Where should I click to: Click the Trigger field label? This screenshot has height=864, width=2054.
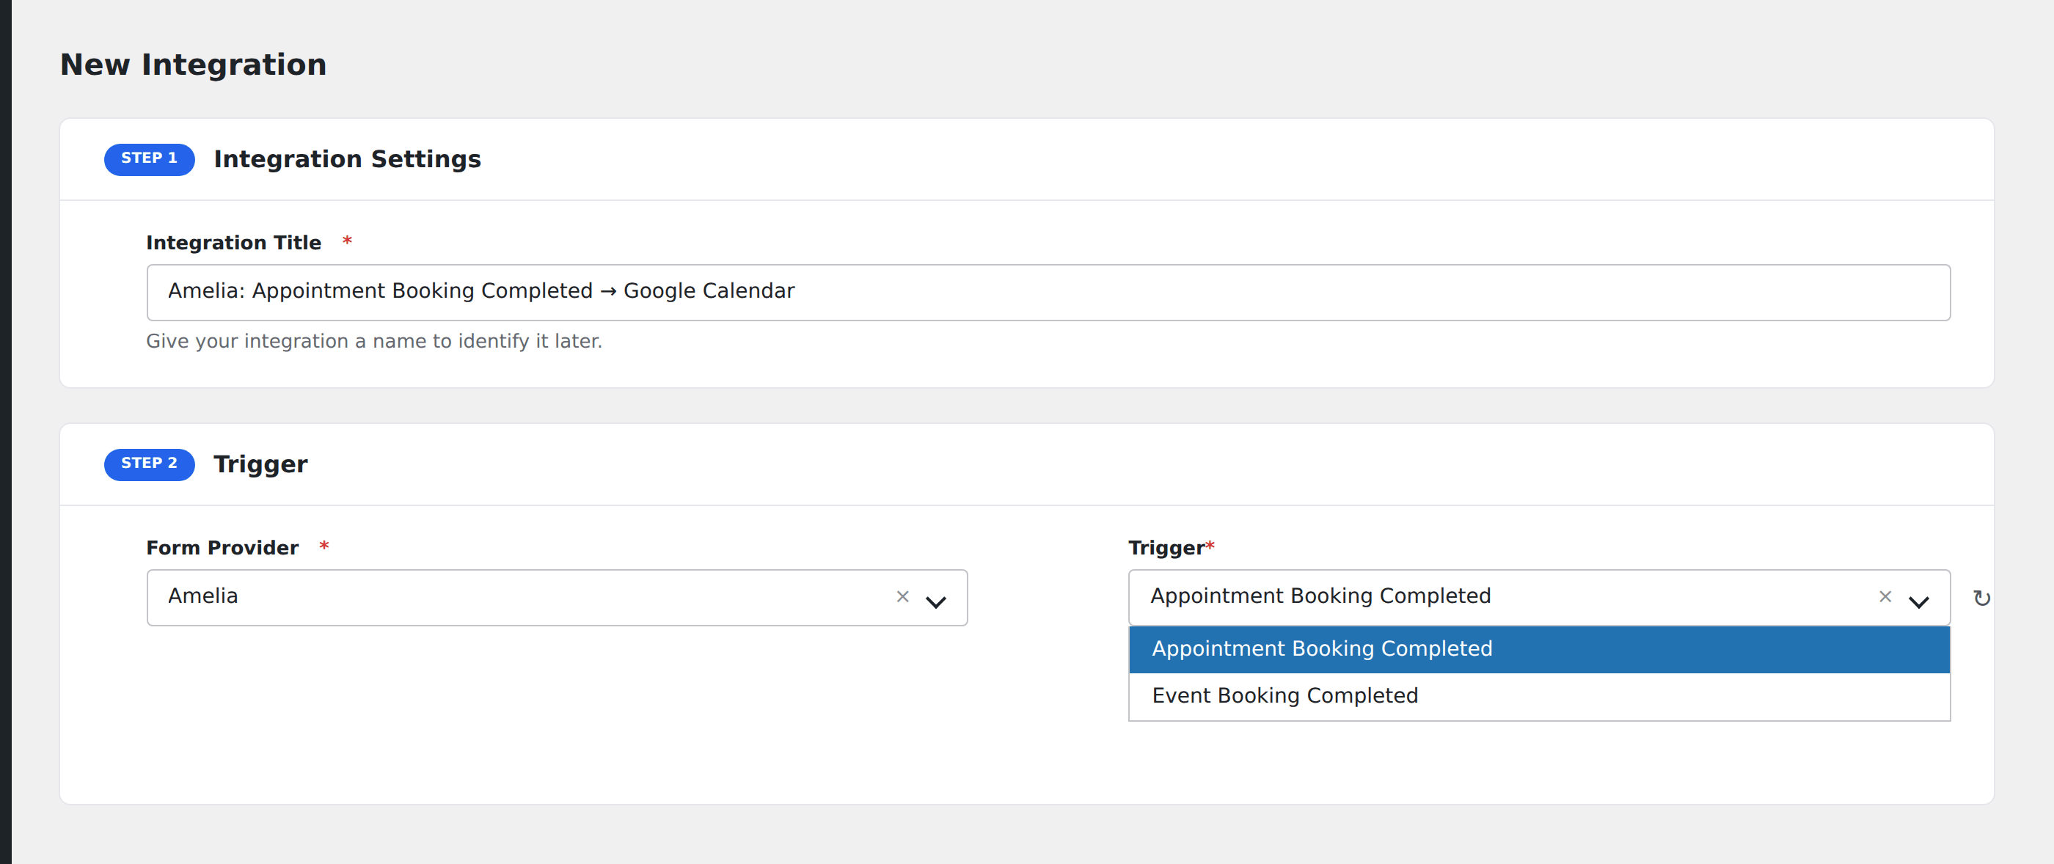[x=1166, y=548]
